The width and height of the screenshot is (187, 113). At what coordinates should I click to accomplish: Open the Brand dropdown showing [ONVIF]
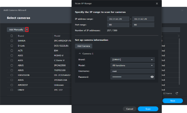point(132,59)
